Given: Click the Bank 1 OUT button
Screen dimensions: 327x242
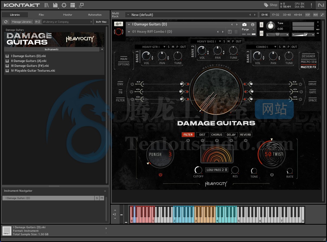Looking at the screenshot, I should click(183, 47).
